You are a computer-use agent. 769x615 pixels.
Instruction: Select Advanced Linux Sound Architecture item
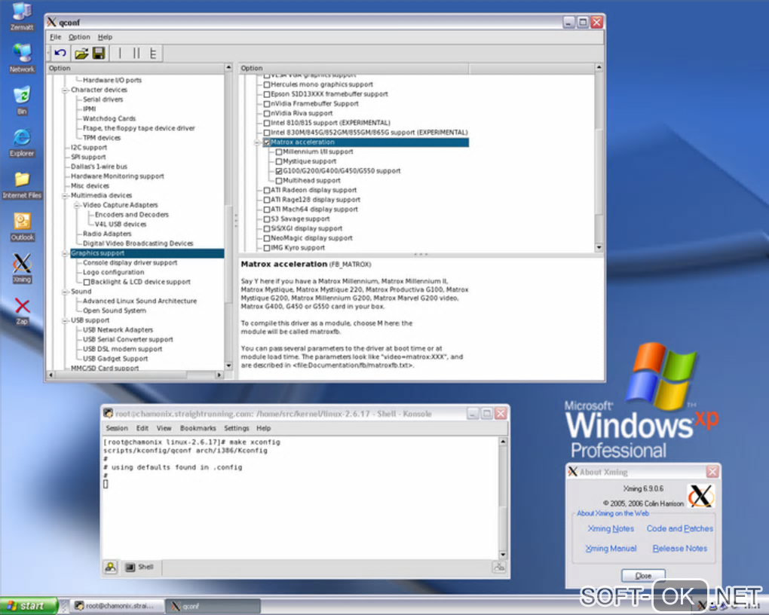(x=139, y=301)
